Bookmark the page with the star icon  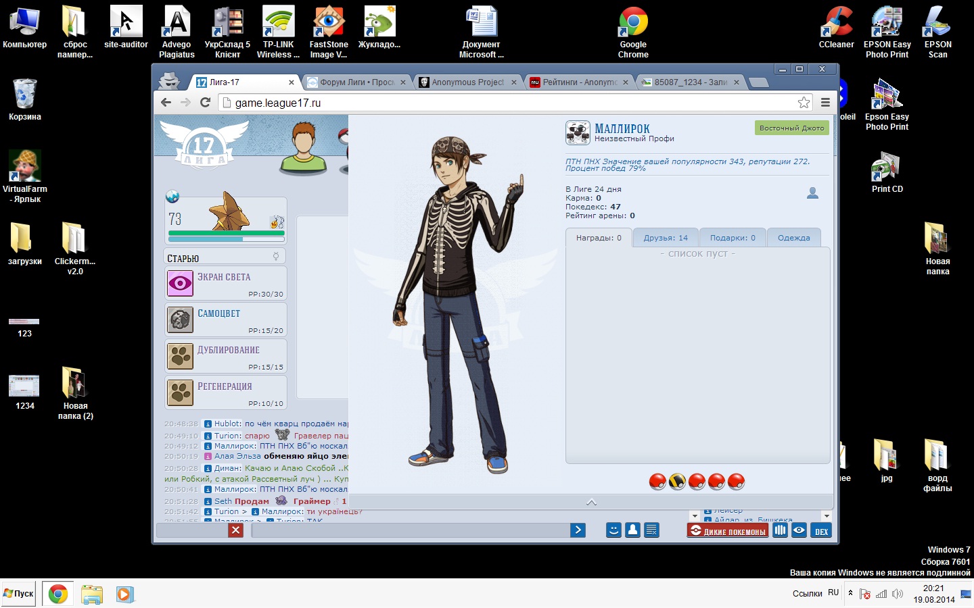pyautogui.click(x=804, y=103)
